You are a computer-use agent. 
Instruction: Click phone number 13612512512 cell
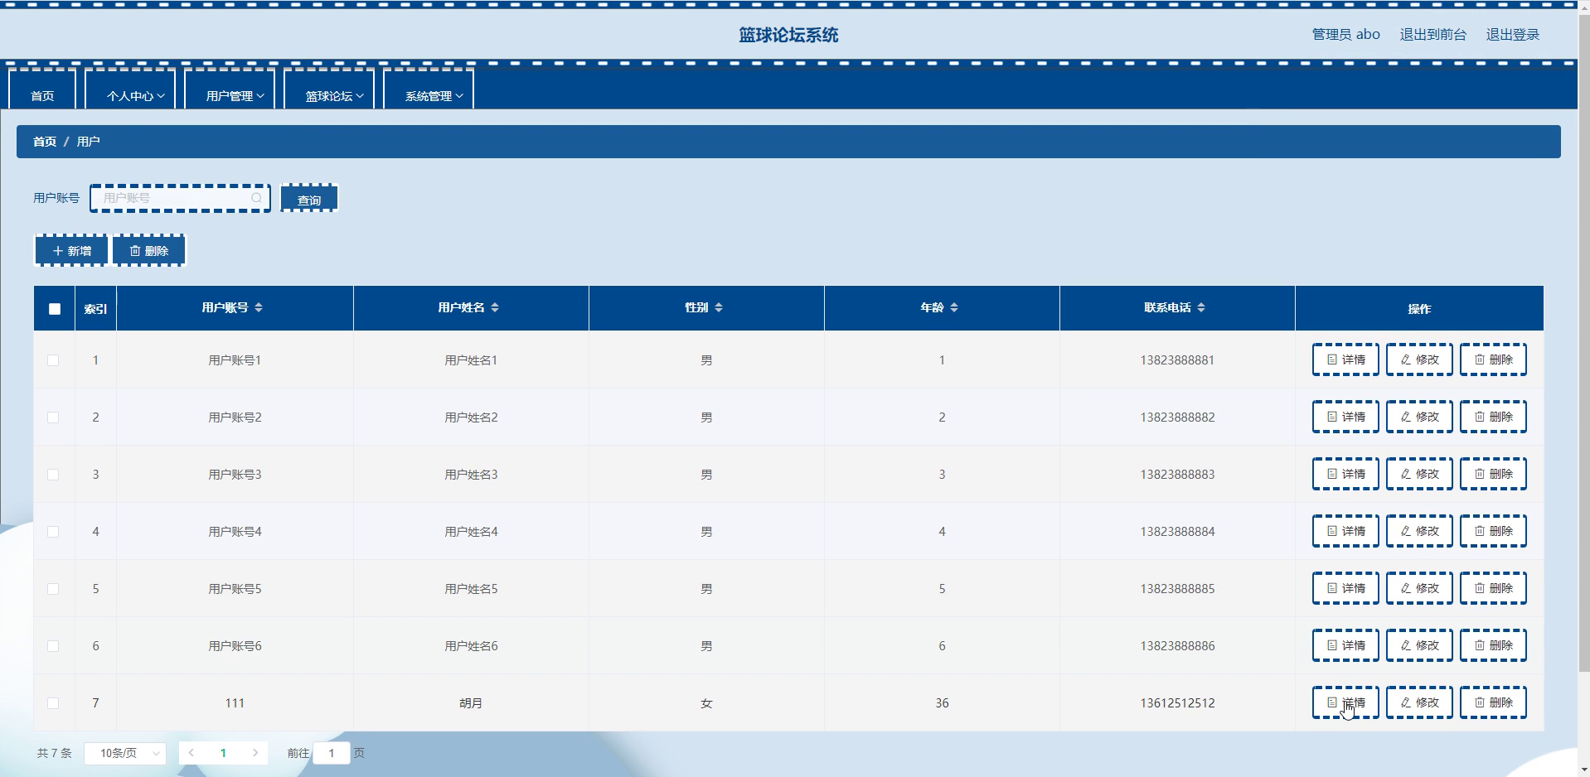[x=1177, y=703]
